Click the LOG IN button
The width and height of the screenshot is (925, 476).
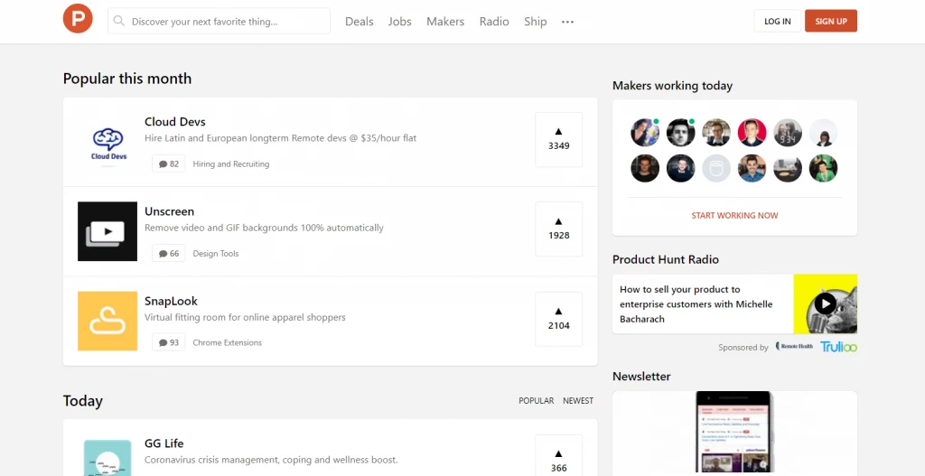pyautogui.click(x=778, y=22)
